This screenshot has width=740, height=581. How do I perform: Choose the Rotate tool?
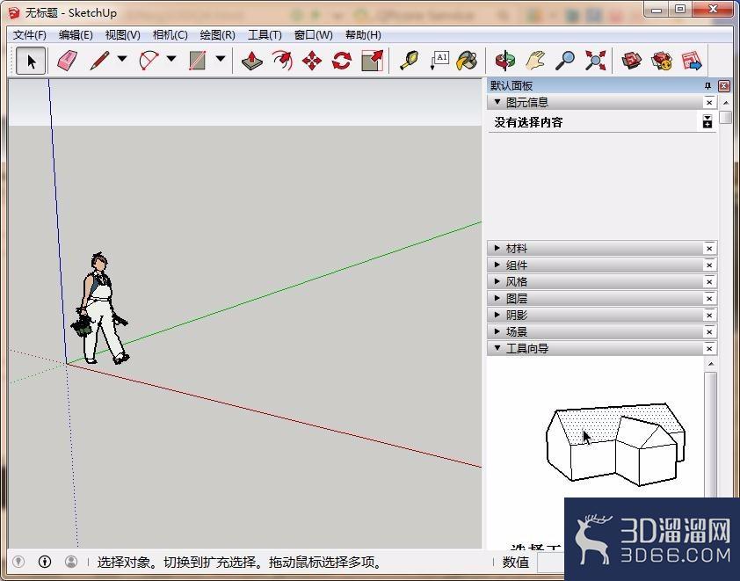tap(342, 61)
